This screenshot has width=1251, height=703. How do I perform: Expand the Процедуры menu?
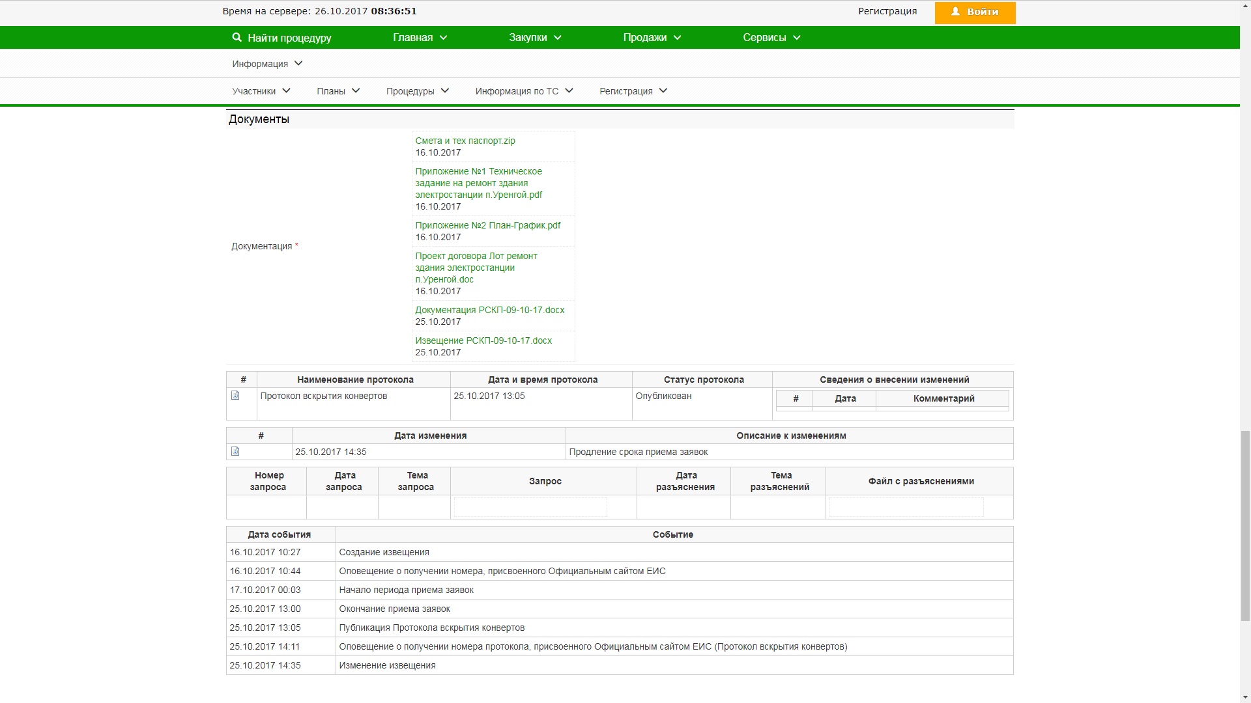point(417,91)
